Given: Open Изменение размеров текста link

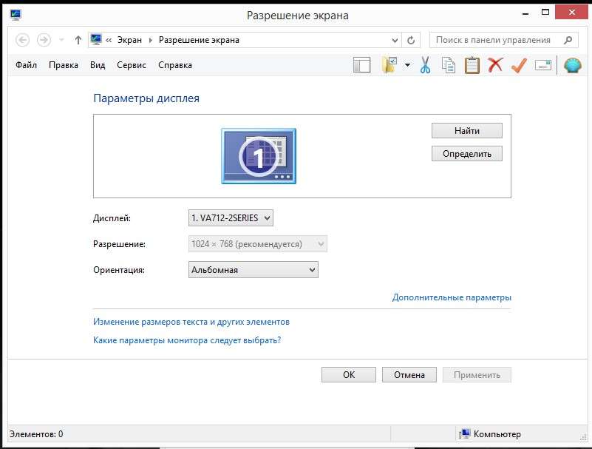Looking at the screenshot, I should pyautogui.click(x=191, y=322).
